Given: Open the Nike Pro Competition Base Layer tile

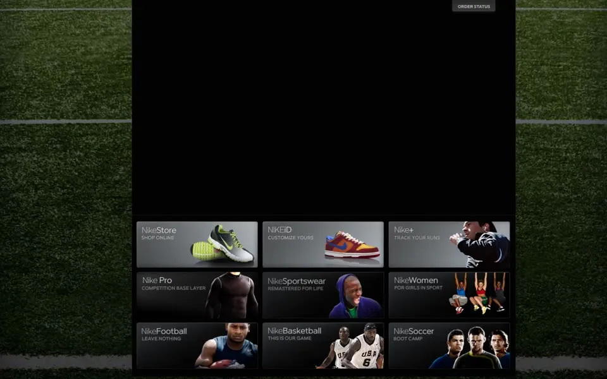Looking at the screenshot, I should 197,295.
